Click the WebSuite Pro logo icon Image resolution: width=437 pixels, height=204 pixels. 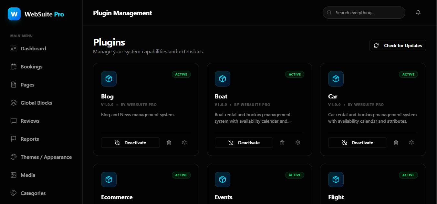click(x=14, y=14)
